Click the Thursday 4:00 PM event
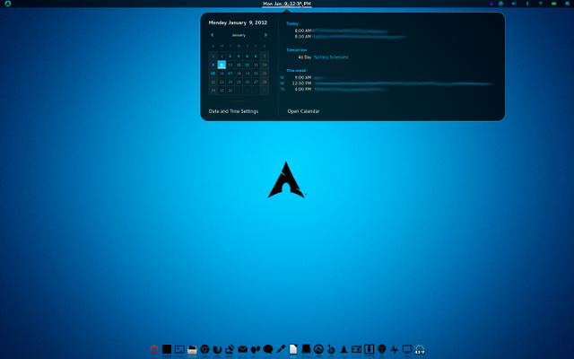This screenshot has width=574, height=359. [x=334, y=90]
